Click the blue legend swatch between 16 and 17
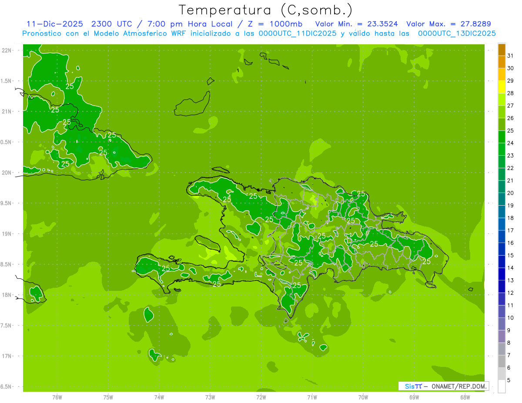This screenshot has height=403, width=522. [x=502, y=236]
